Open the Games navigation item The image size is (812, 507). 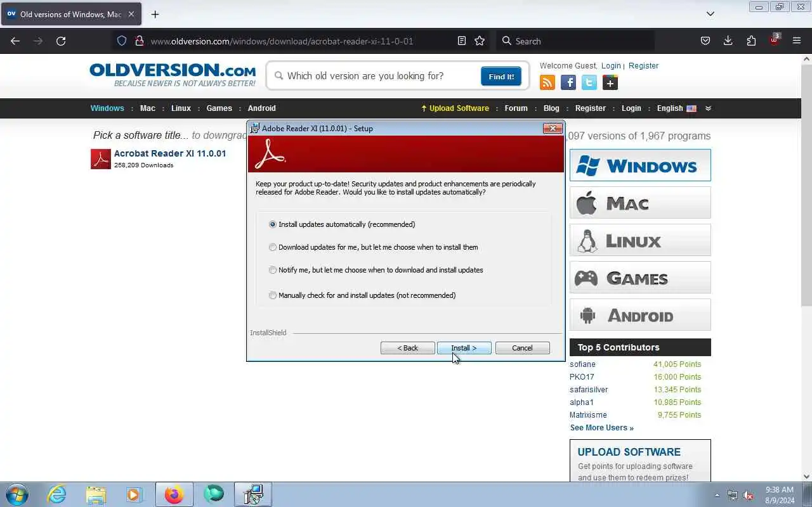coord(219,108)
